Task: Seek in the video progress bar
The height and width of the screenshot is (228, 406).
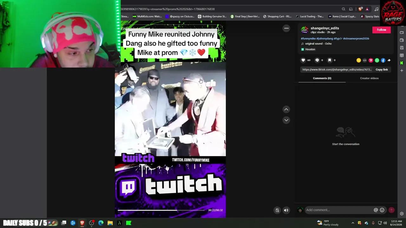Action: pyautogui.click(x=161, y=210)
